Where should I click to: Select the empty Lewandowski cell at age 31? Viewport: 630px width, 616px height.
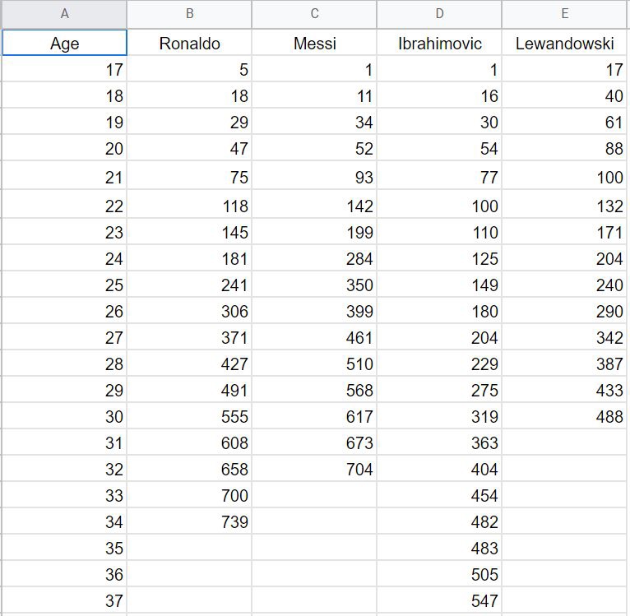click(565, 442)
